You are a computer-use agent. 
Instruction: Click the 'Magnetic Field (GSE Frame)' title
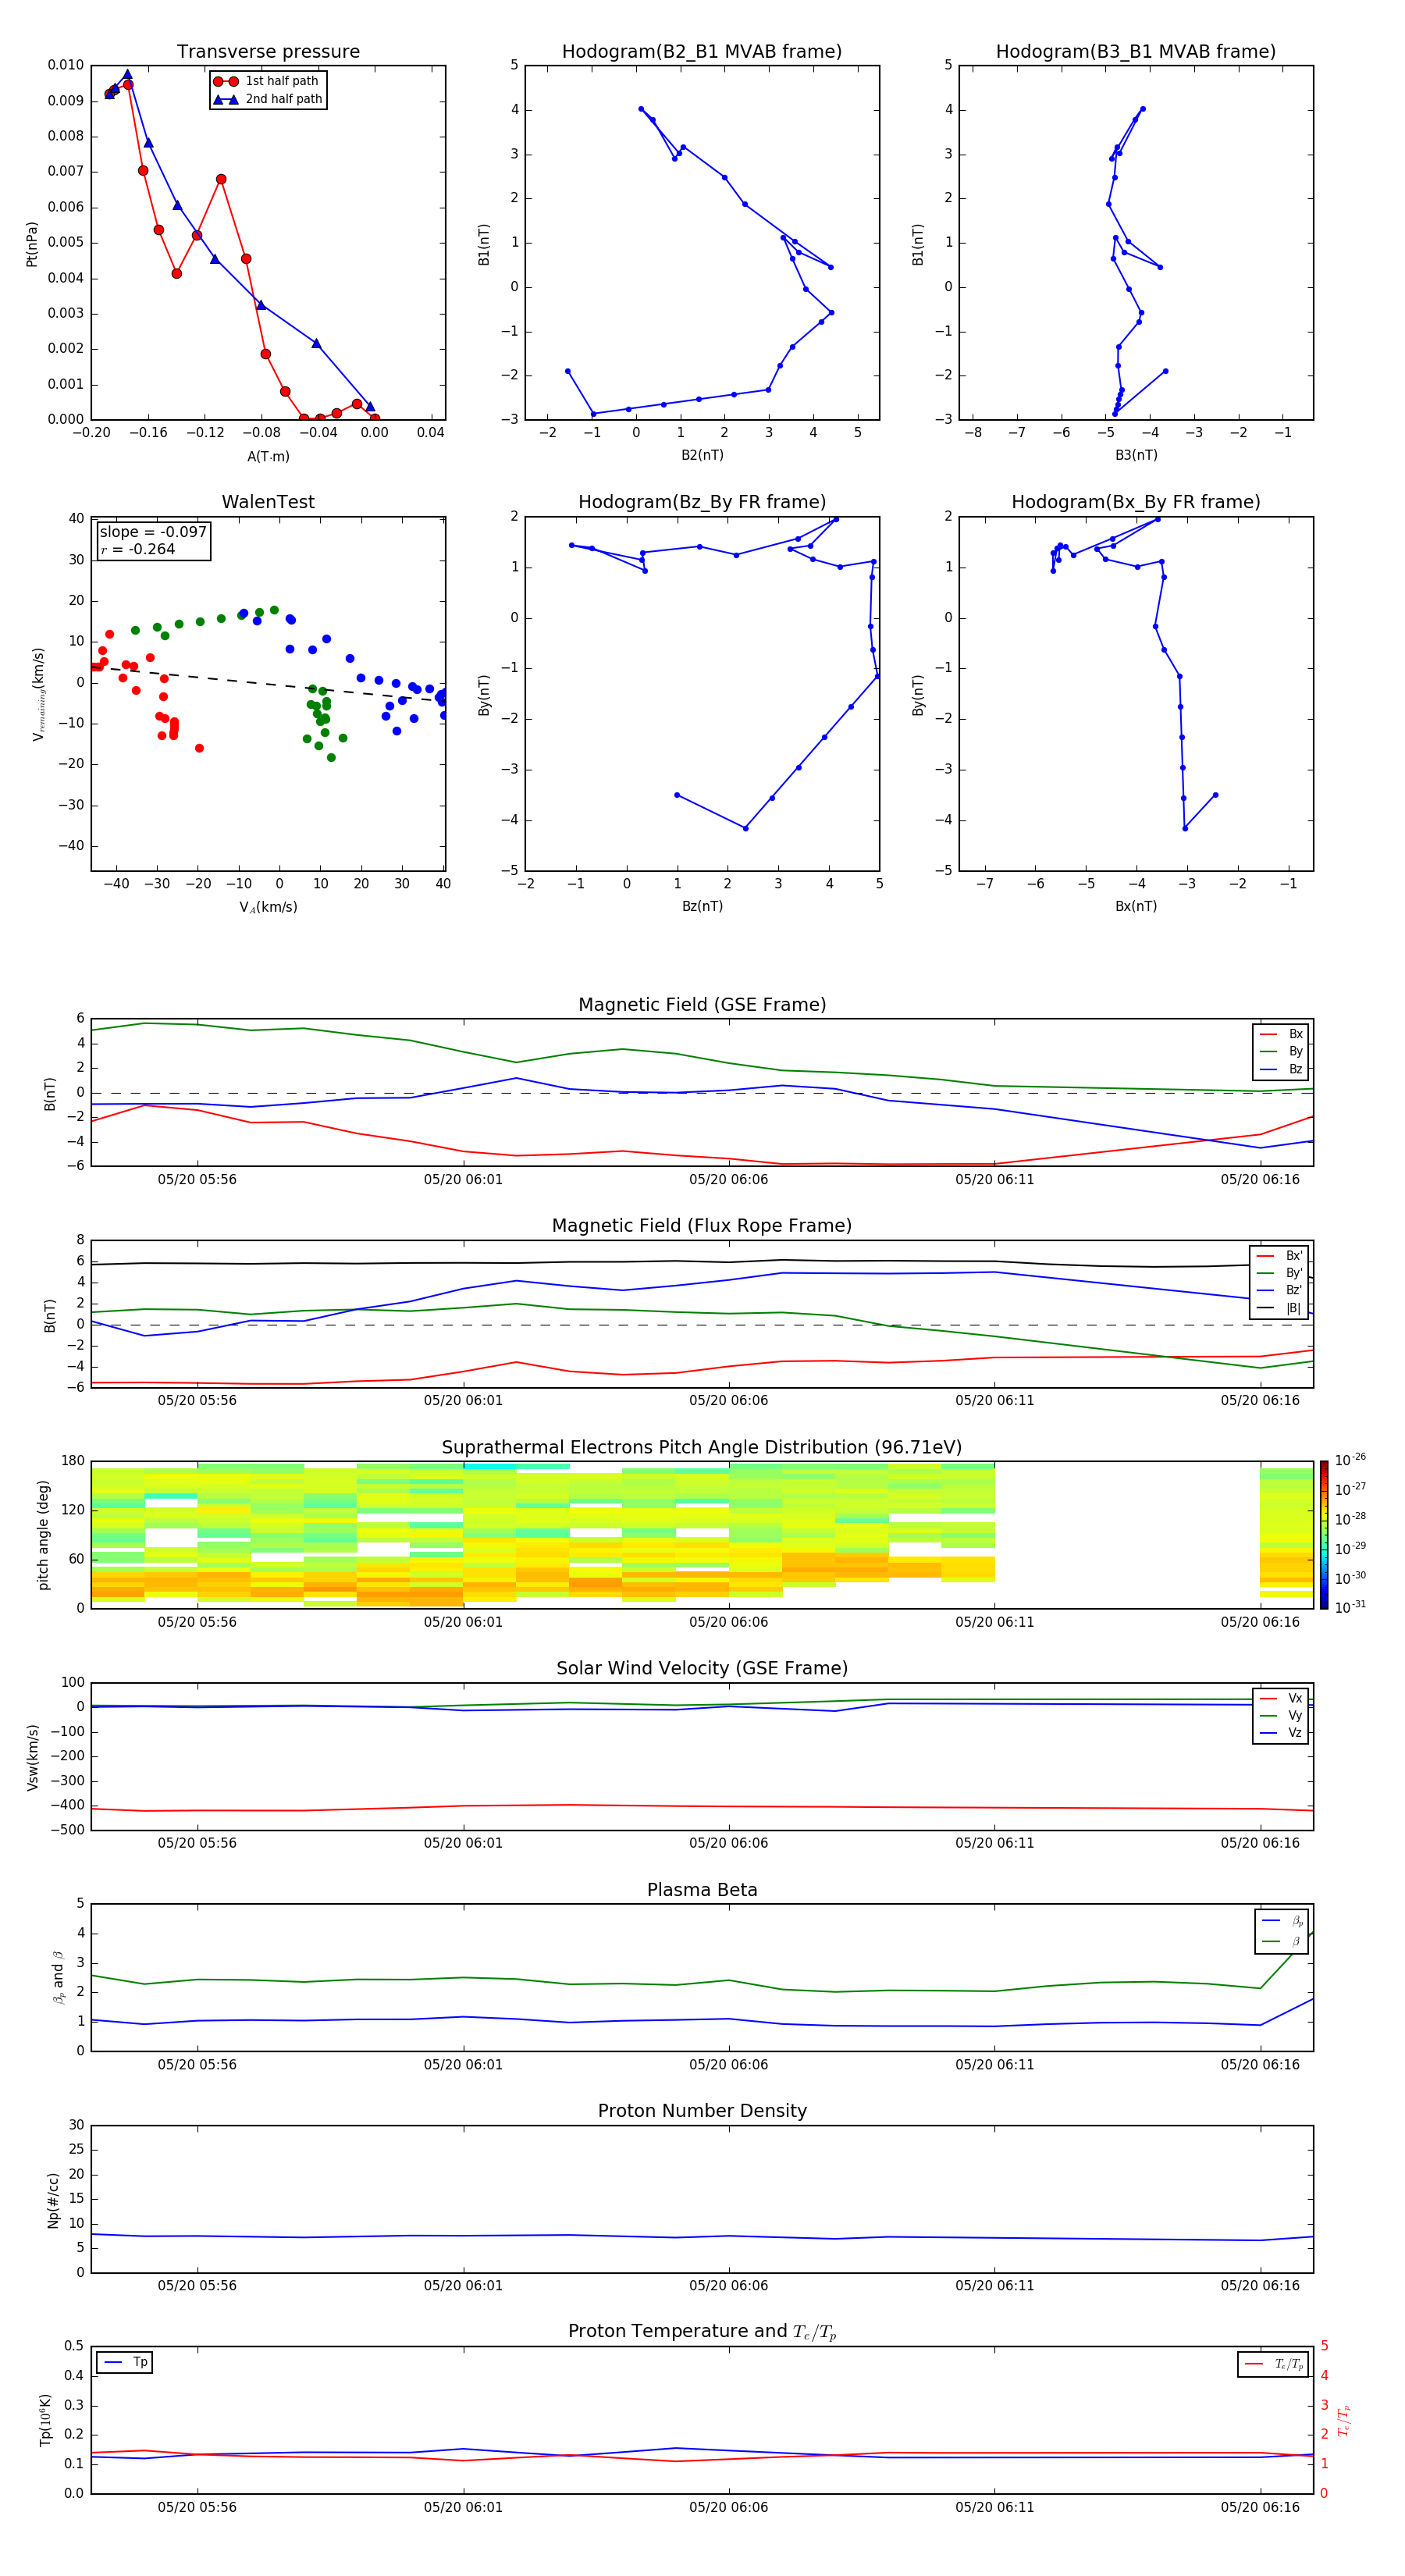[x=702, y=1005]
